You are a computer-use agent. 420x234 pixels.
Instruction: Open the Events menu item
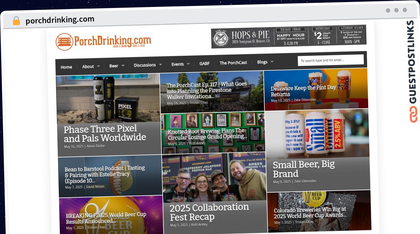coord(177,64)
